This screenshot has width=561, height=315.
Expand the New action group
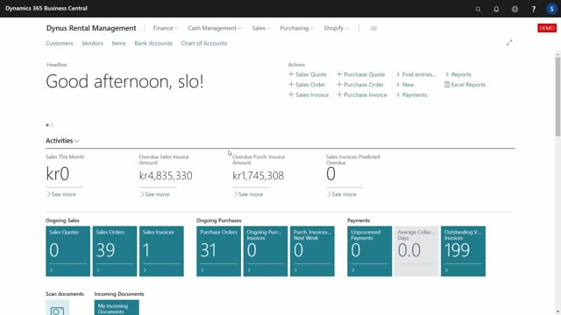pyautogui.click(x=405, y=85)
